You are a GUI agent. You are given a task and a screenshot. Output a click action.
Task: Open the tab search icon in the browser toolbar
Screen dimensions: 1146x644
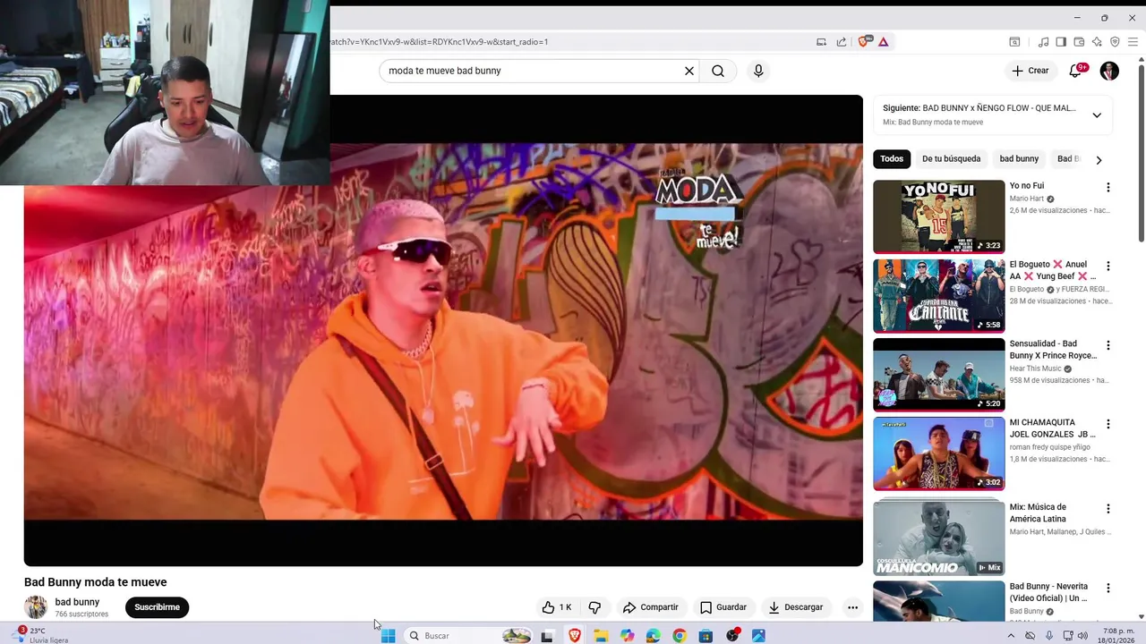point(1014,42)
